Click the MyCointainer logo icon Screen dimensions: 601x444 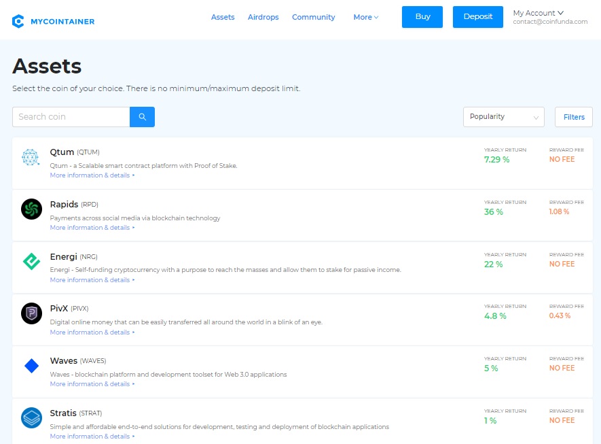[18, 21]
